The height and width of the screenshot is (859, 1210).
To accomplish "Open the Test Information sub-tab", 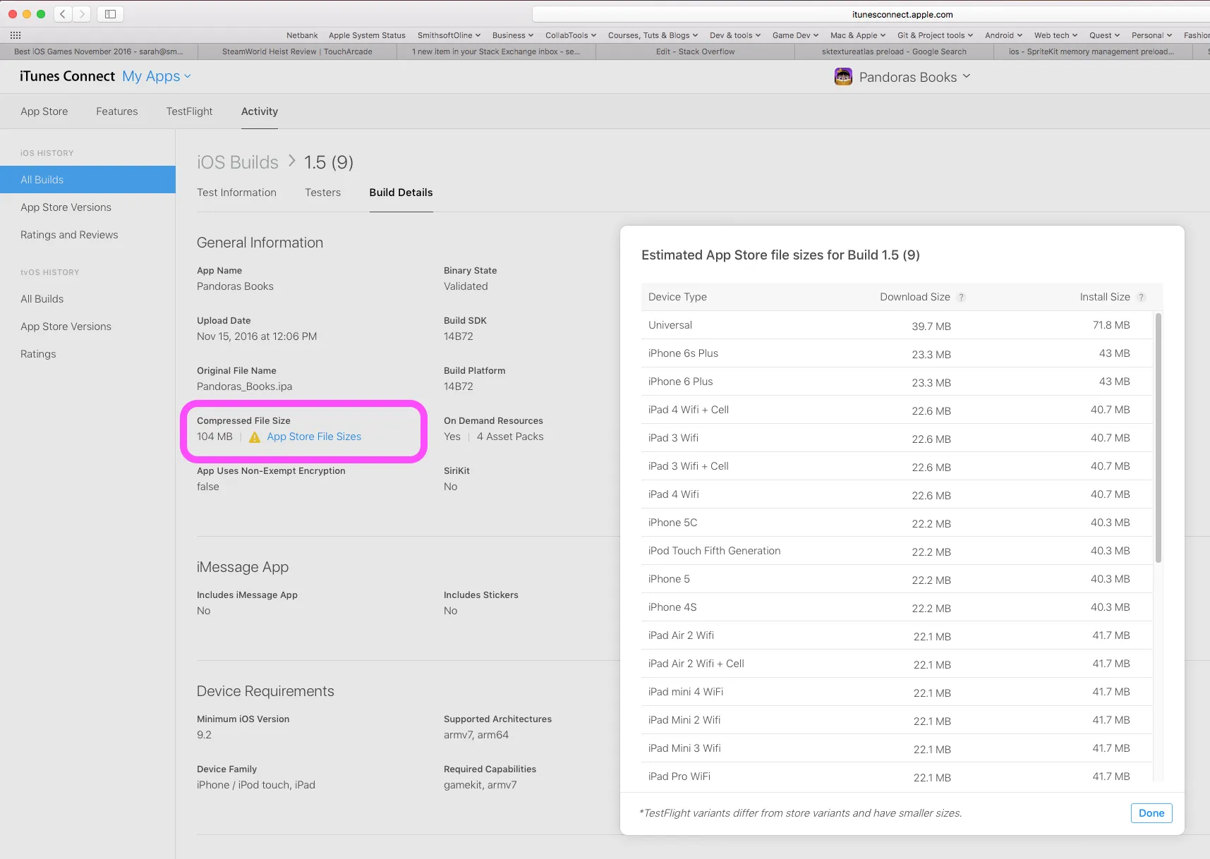I will tap(236, 193).
